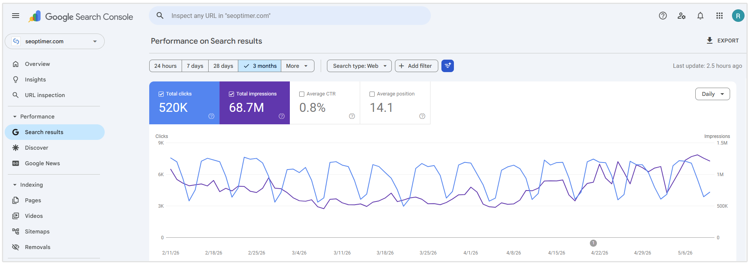This screenshot has width=750, height=265.
Task: Click the Performance on Search results heading
Action: click(206, 41)
